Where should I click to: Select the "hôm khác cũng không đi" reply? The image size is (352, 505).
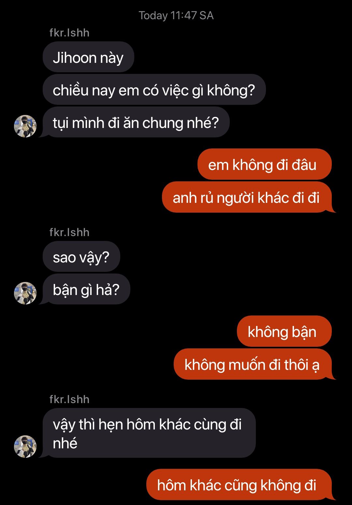click(x=239, y=484)
